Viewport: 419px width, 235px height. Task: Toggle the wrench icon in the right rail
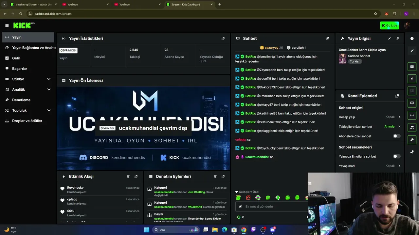pos(412,140)
